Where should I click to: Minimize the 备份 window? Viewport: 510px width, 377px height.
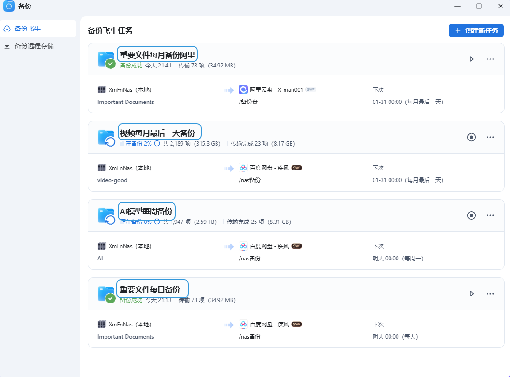click(x=457, y=6)
